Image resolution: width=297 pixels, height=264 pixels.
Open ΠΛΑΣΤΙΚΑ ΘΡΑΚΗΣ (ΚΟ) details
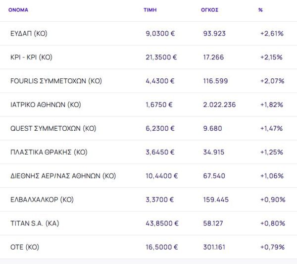(49, 152)
